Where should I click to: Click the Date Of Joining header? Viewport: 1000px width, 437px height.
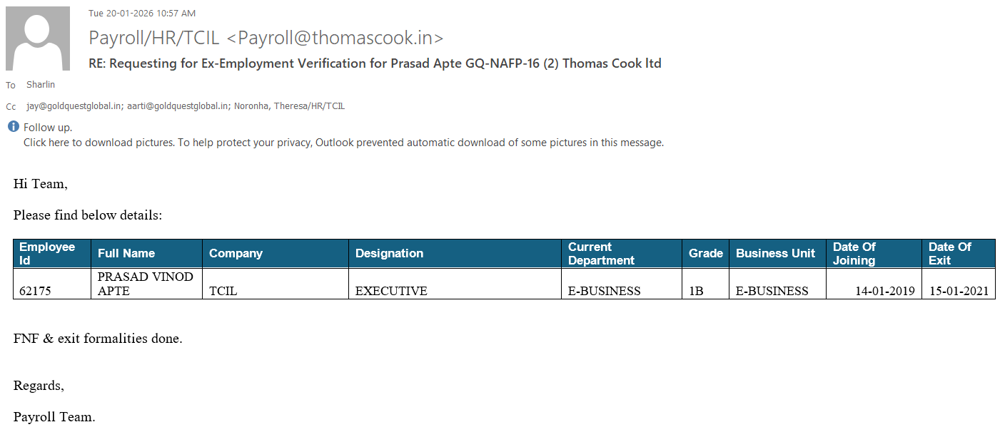(854, 253)
